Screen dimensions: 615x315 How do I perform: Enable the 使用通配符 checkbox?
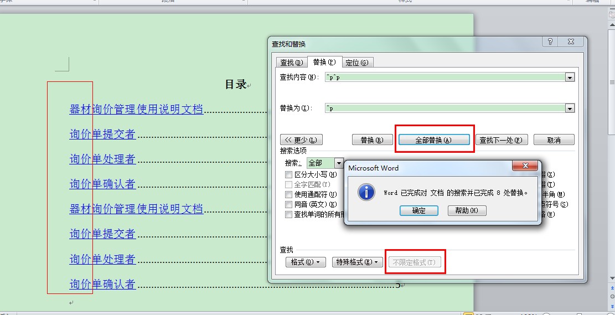point(288,194)
